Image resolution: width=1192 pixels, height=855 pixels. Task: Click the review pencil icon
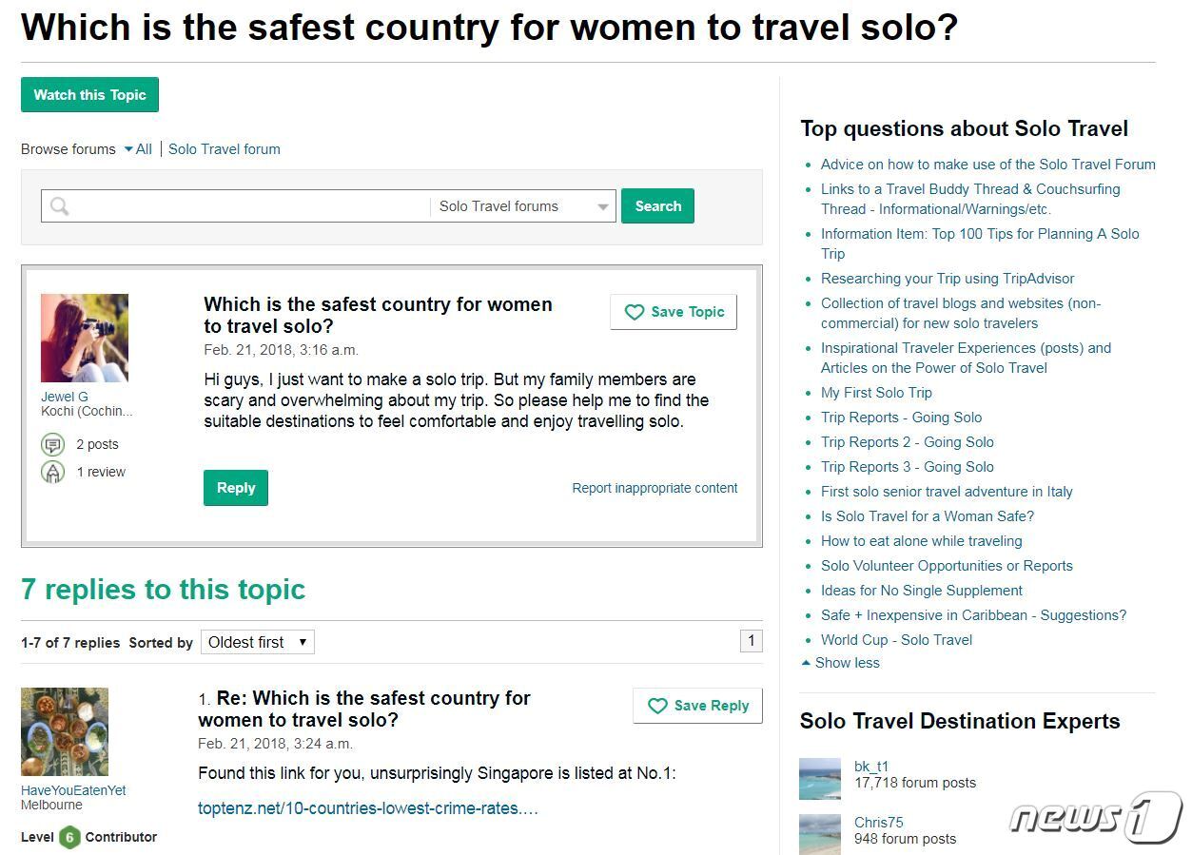click(x=52, y=472)
